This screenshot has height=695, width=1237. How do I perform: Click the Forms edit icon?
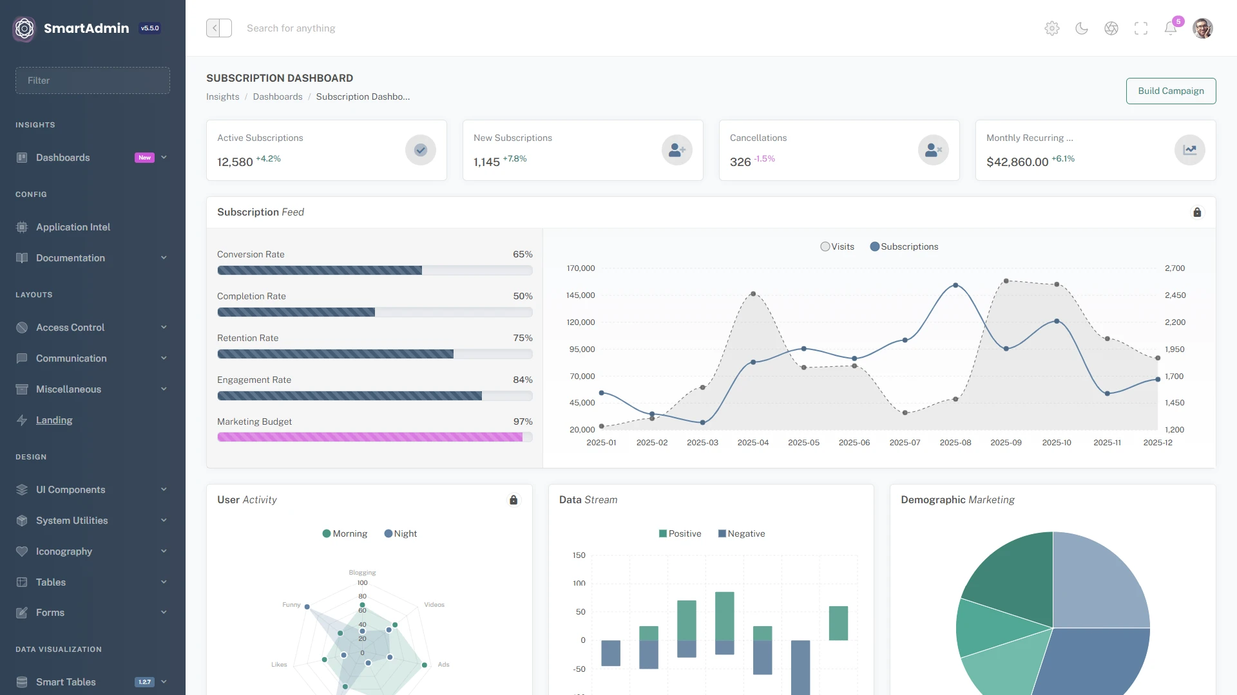tap(22, 613)
